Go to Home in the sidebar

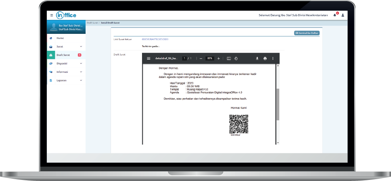pyautogui.click(x=60, y=38)
